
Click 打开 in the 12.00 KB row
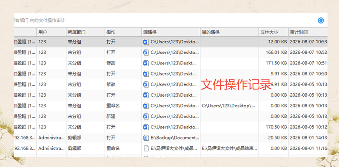point(111,42)
